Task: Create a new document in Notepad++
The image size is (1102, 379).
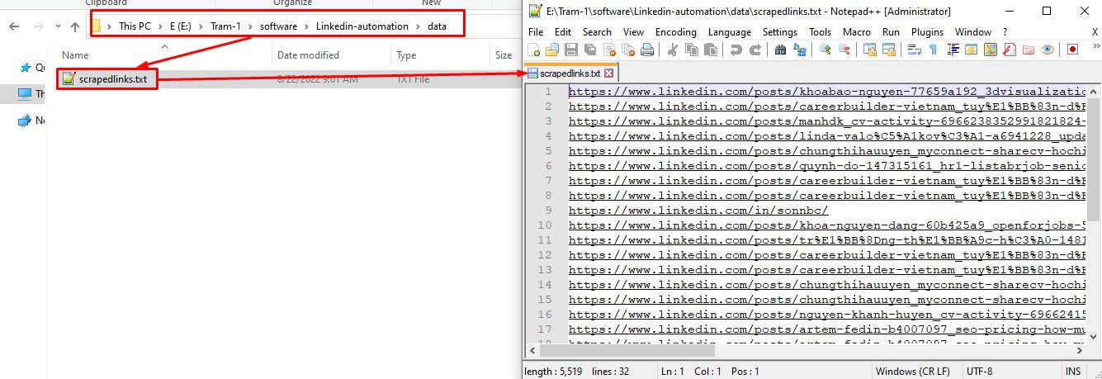Action: (x=533, y=50)
